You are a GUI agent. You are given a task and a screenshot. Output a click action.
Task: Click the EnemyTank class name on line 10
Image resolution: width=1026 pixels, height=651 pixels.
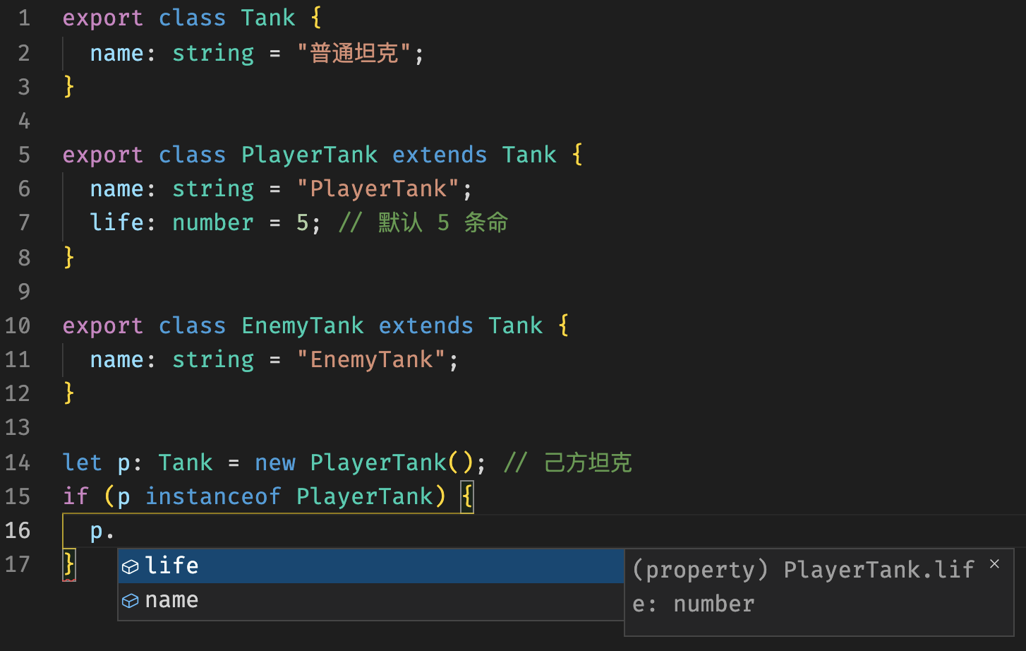tap(303, 325)
